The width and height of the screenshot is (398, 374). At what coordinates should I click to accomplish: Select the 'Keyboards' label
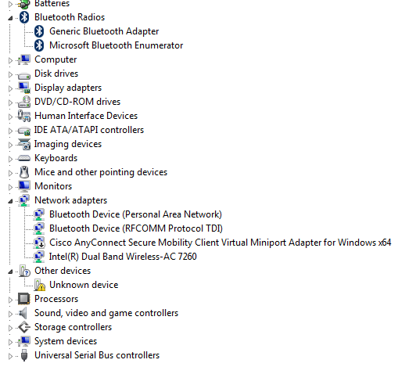(x=56, y=158)
